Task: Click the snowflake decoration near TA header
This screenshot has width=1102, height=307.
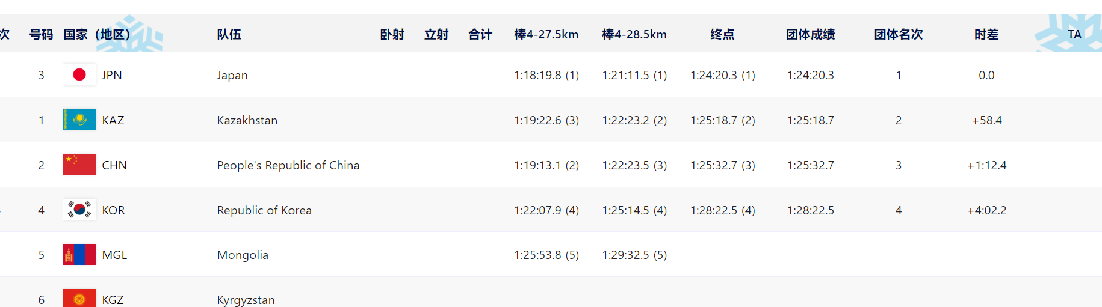Action: click(x=1068, y=34)
